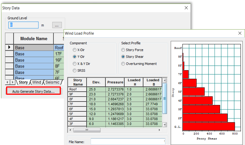Choose the X & Y Dir component
Viewport: 245px width, 145px height.
[x=75, y=64]
